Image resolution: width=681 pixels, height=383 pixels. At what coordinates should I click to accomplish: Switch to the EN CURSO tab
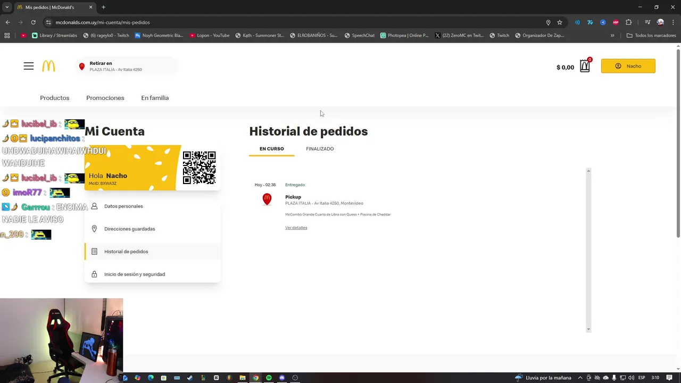[271, 149]
